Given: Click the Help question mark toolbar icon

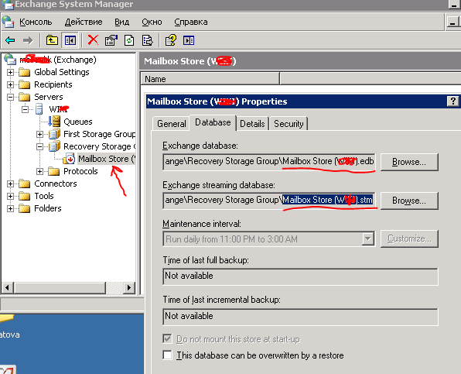Looking at the screenshot, I should point(171,40).
